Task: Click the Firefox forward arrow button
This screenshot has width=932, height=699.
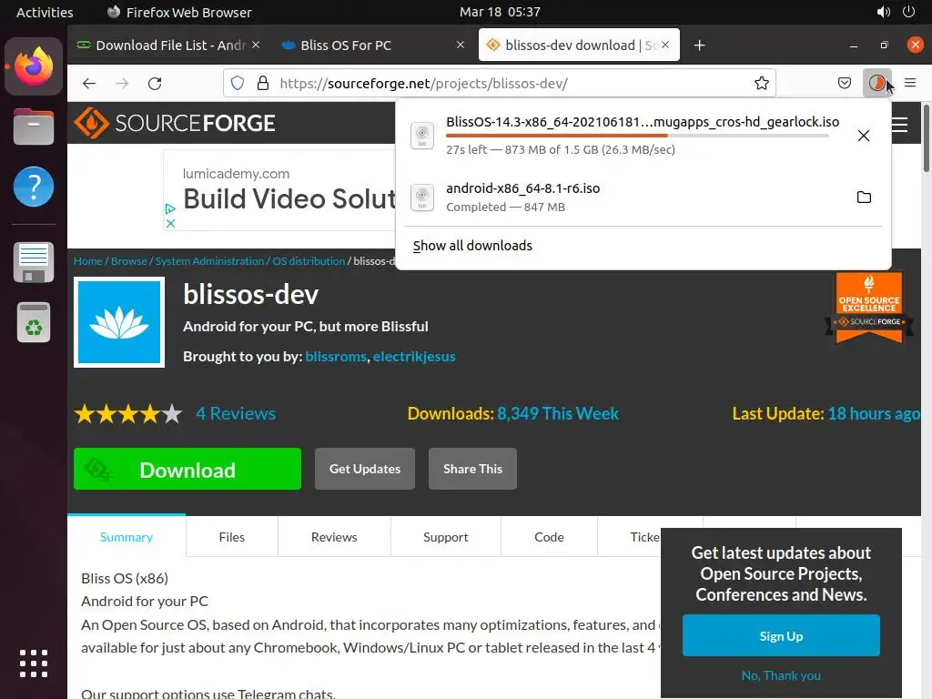Action: click(122, 83)
